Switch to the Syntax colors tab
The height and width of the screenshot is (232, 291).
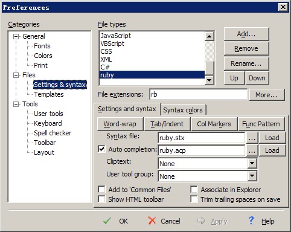(183, 110)
